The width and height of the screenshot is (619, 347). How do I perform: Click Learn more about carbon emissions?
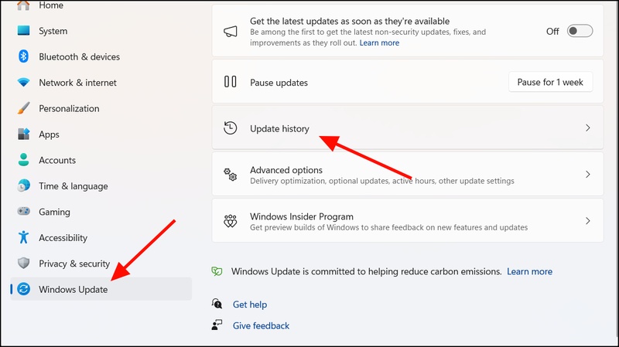(x=529, y=271)
